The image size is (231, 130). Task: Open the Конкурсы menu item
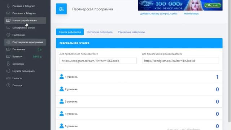[25, 64]
